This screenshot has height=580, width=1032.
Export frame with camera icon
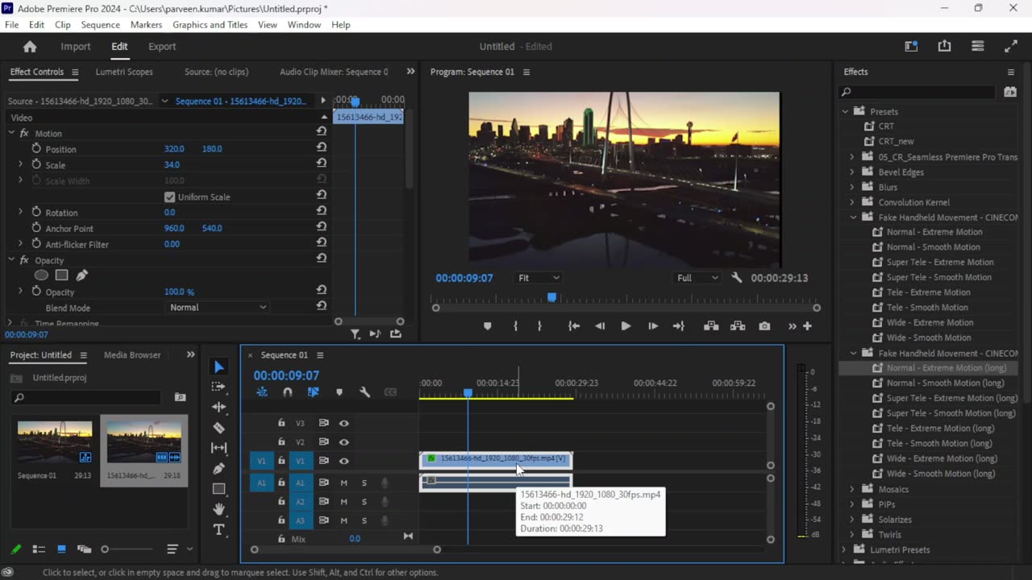coord(764,326)
